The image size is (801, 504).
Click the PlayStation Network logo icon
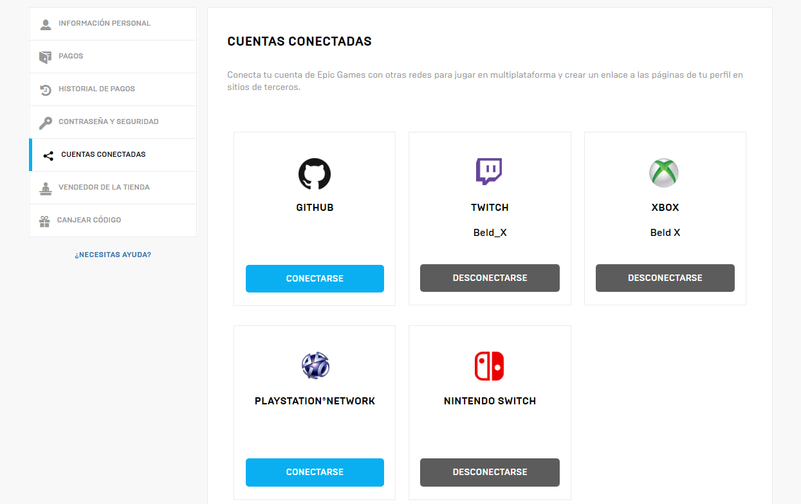click(315, 366)
